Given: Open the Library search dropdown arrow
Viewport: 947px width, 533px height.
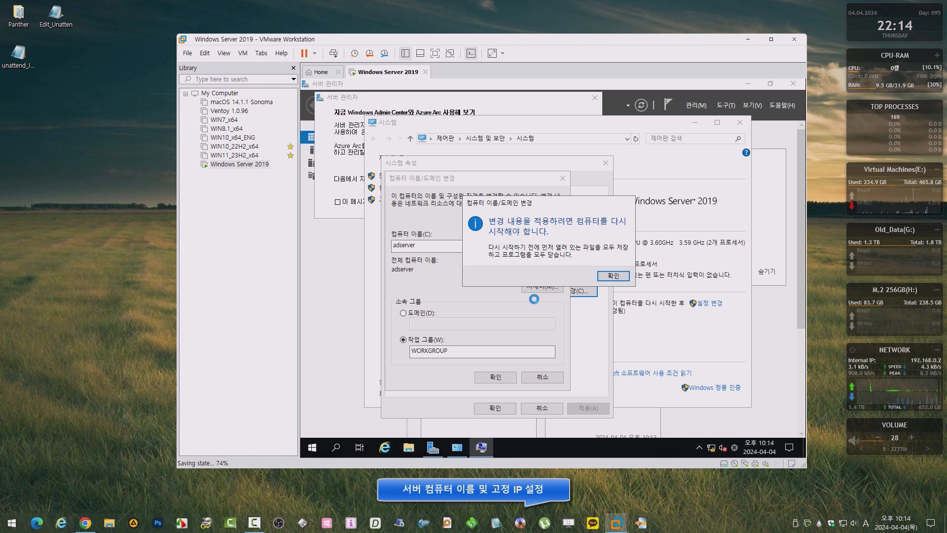Looking at the screenshot, I should coord(293,79).
